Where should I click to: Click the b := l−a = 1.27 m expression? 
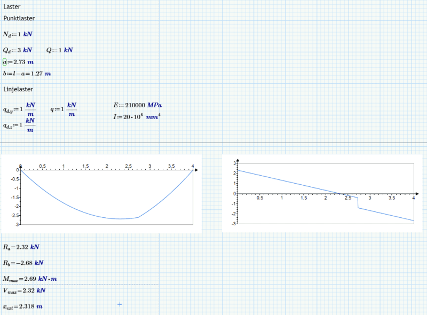pyautogui.click(x=27, y=74)
